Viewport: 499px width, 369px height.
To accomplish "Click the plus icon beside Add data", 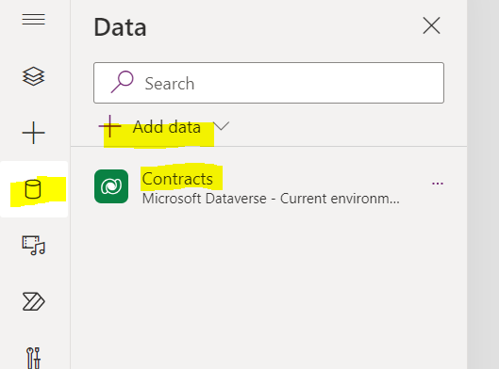I will (x=109, y=126).
